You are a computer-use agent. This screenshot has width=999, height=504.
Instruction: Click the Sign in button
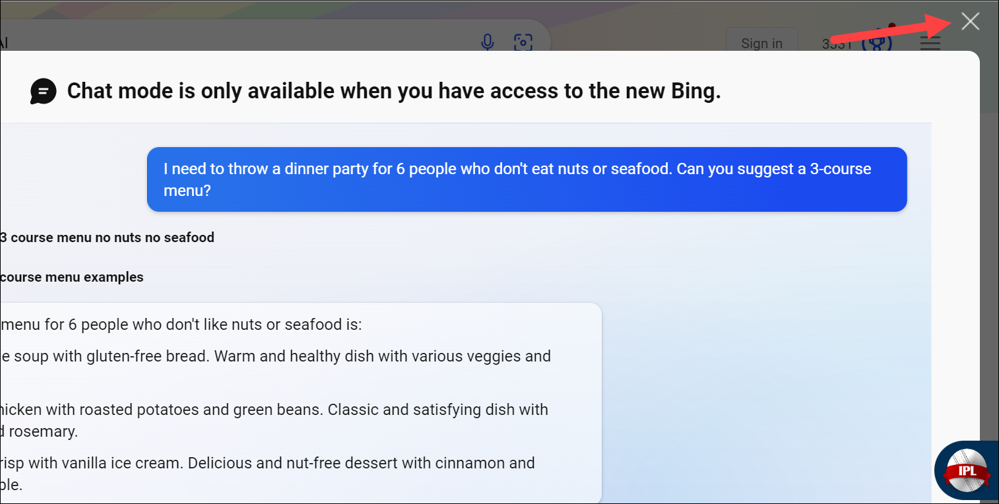click(x=761, y=43)
